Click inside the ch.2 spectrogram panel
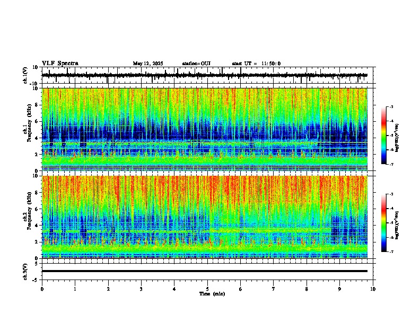The image size is (420, 324). 205,217
